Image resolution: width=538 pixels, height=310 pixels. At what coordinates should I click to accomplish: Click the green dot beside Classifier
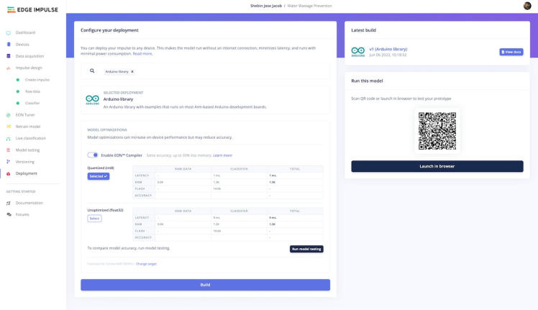[x=18, y=103]
